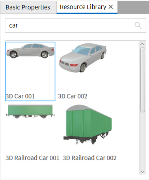
Task: Switch to Basic Properties tab
Action: 28,7
